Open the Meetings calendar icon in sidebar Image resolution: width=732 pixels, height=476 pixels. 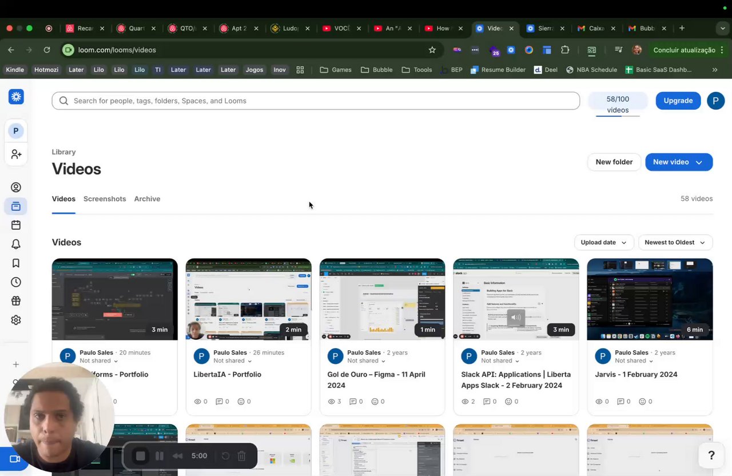[16, 225]
